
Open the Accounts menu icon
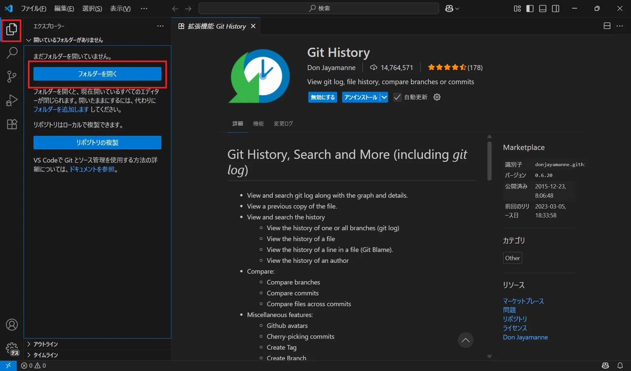(x=12, y=325)
